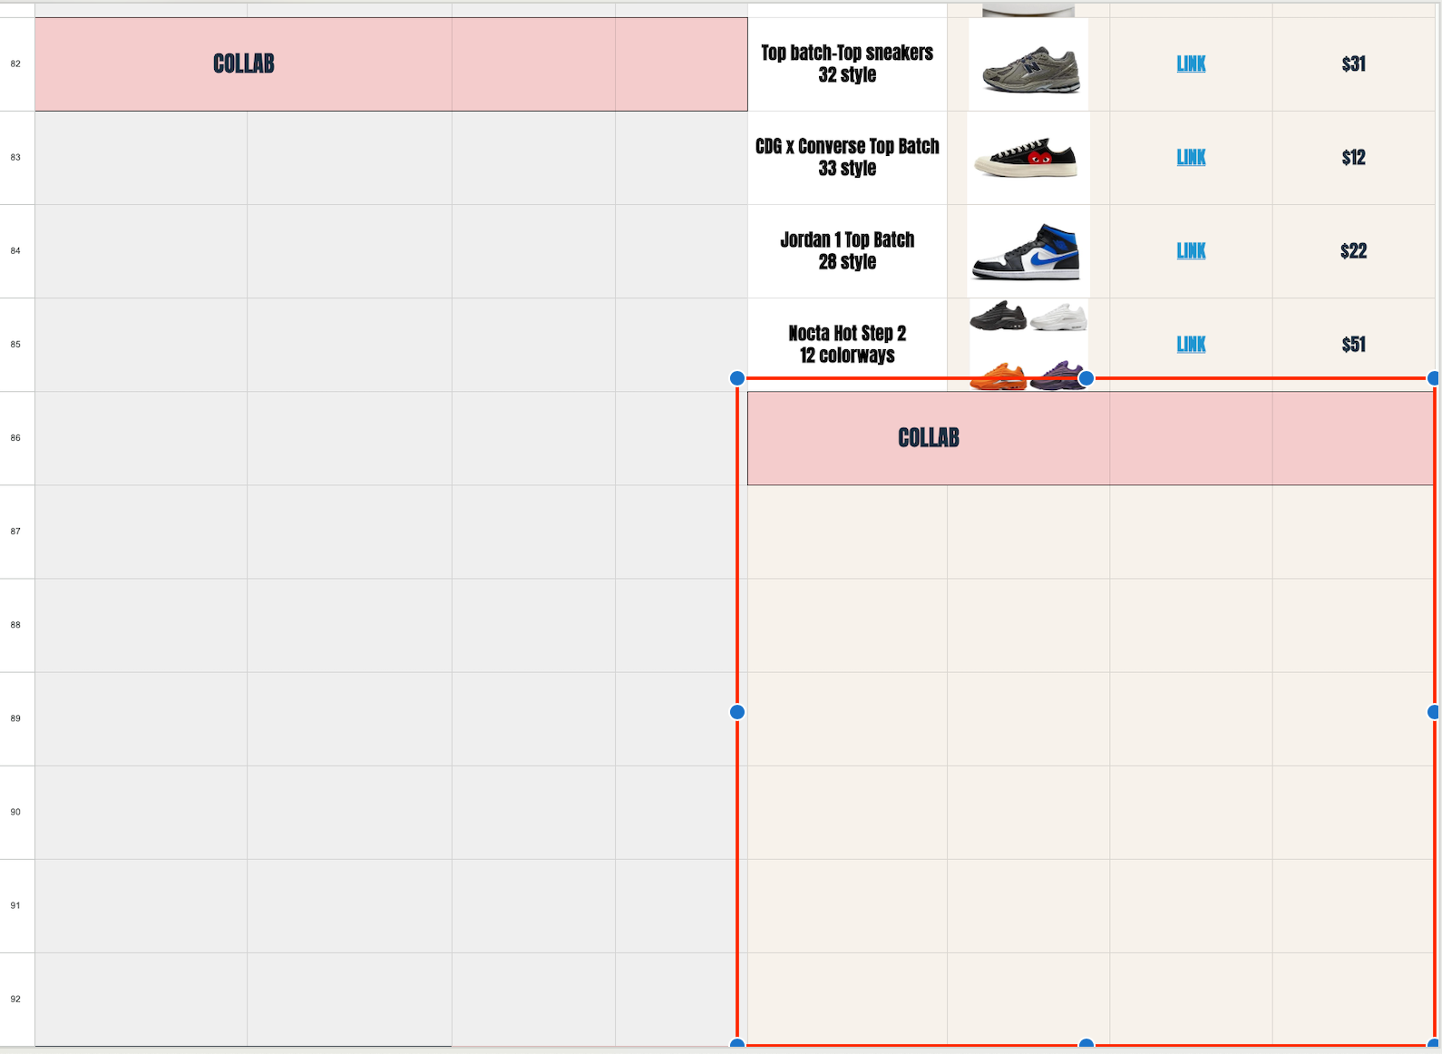Select the pink COLLAB header in row 82
This screenshot has width=1442, height=1054.
click(391, 64)
